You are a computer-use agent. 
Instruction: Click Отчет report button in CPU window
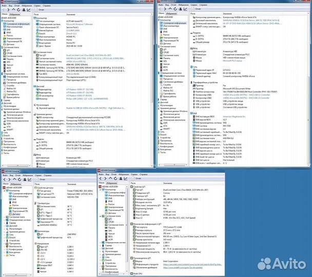pos(136,179)
